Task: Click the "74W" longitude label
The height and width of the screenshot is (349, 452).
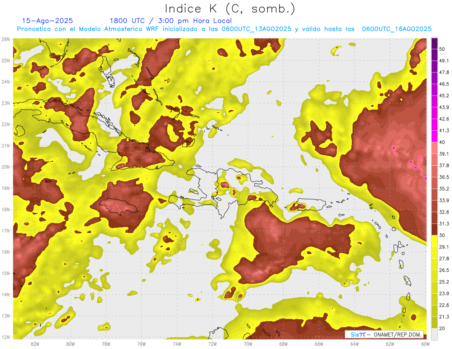Action: (177, 344)
